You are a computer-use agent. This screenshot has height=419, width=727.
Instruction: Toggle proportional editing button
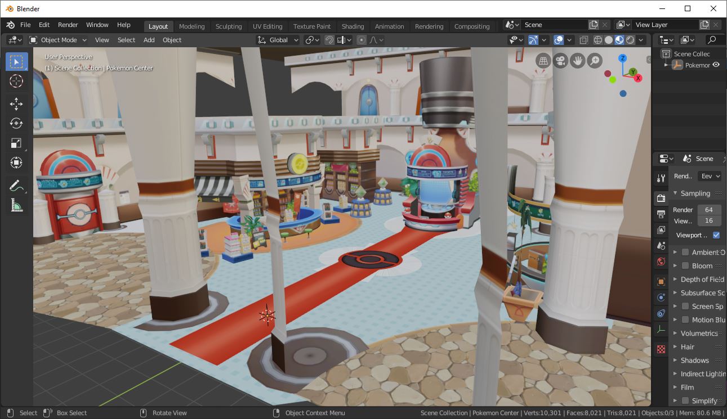[x=362, y=40]
